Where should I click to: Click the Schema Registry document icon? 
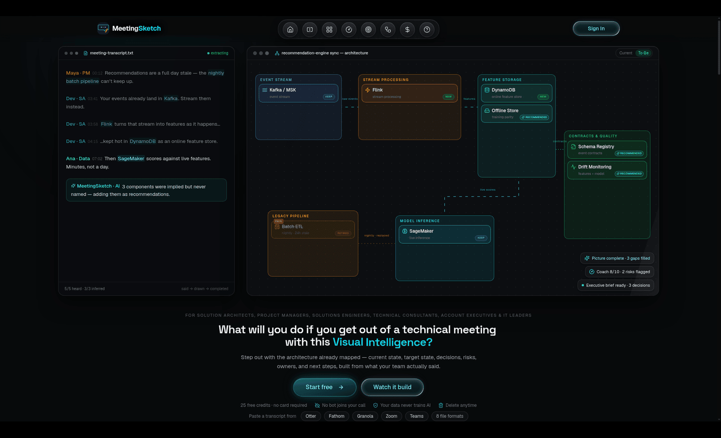pos(573,146)
